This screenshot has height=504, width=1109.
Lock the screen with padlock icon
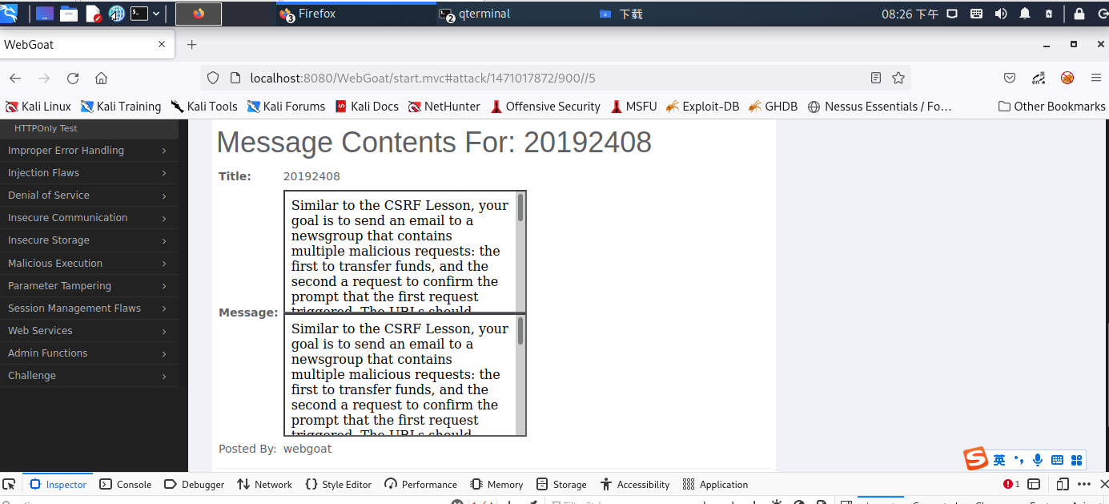pyautogui.click(x=1080, y=14)
